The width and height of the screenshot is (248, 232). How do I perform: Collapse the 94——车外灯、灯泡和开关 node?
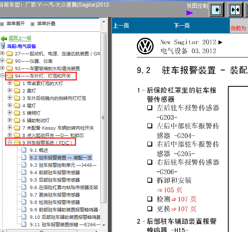click(2, 75)
